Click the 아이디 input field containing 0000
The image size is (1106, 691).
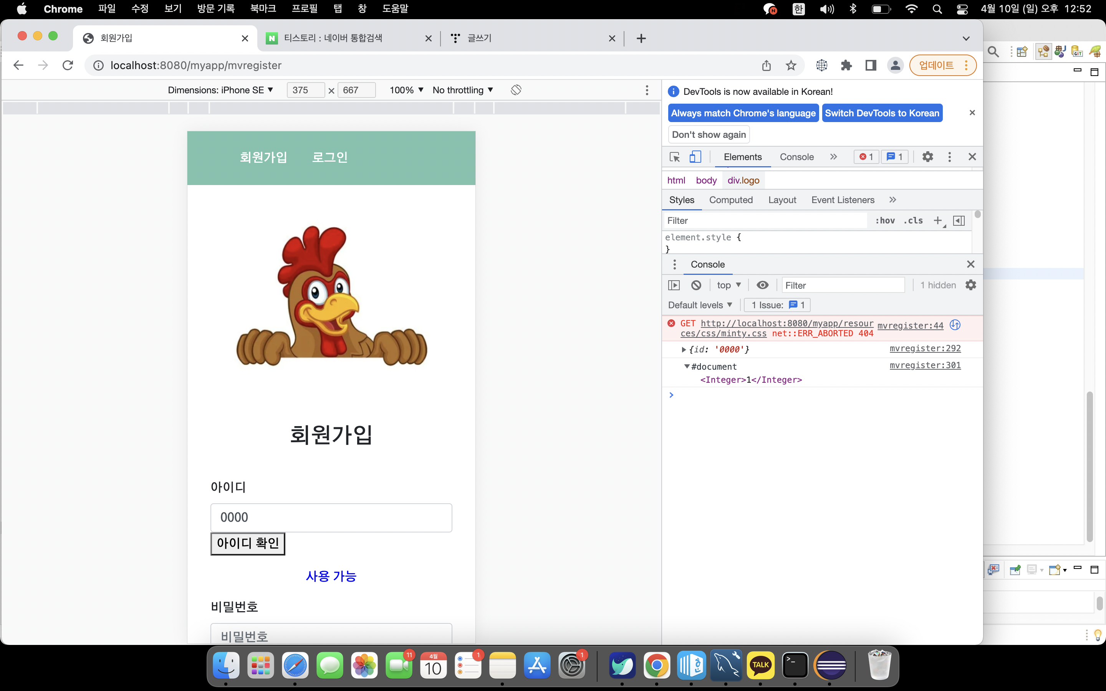331,517
